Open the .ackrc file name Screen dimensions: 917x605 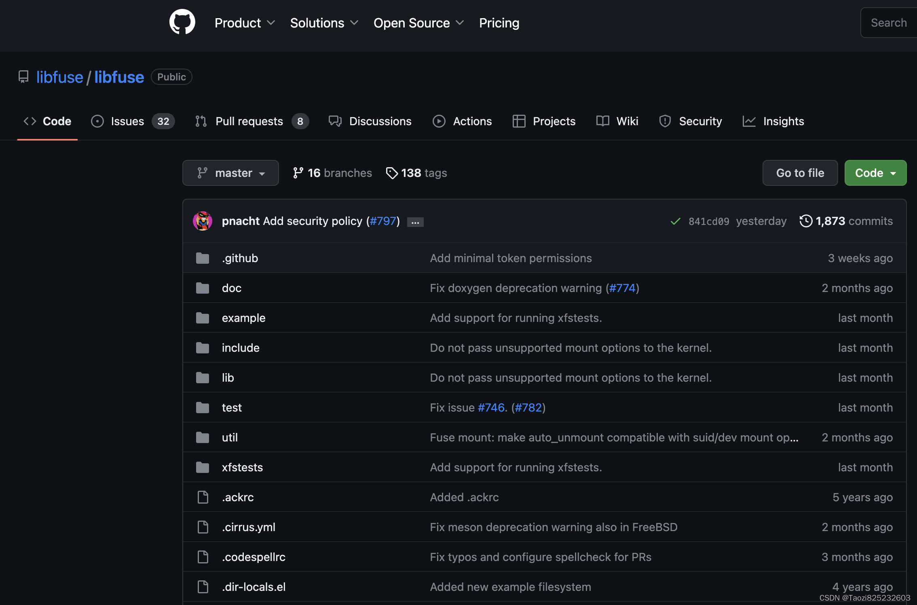(238, 497)
